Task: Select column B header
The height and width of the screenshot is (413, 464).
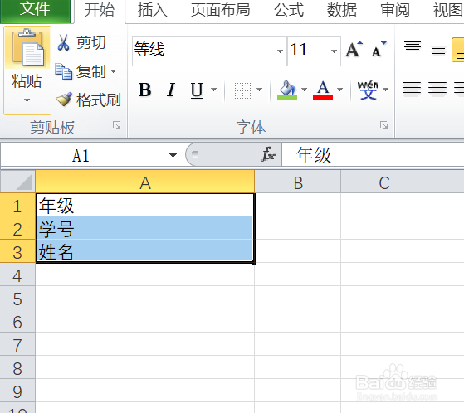Action: [x=298, y=182]
